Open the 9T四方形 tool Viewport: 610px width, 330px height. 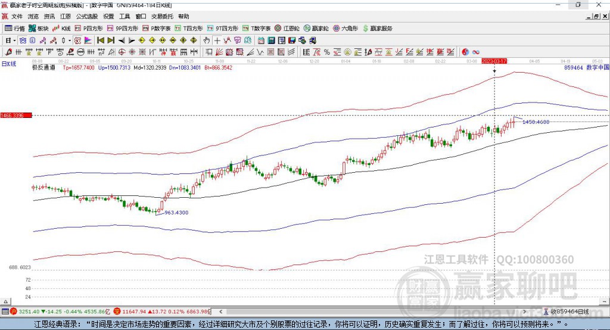[x=223, y=29]
